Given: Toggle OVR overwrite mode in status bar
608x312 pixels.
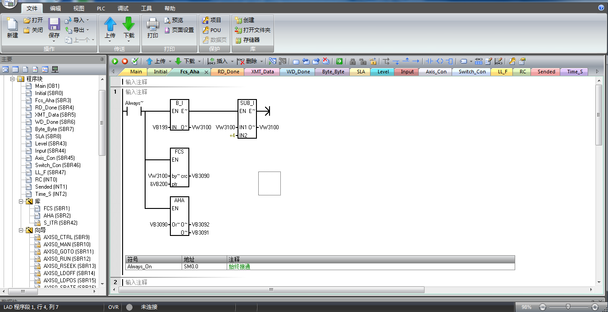Looking at the screenshot, I should (x=114, y=307).
